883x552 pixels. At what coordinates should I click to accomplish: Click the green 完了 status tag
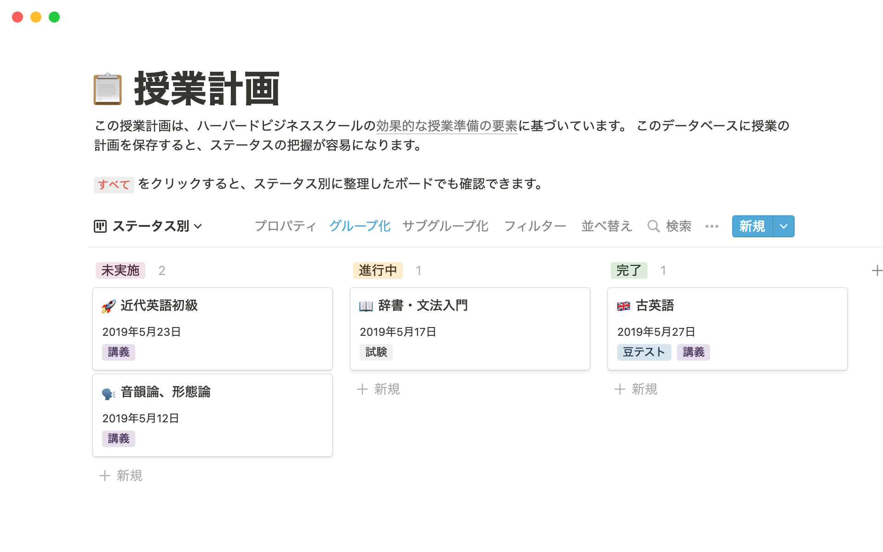pyautogui.click(x=629, y=270)
